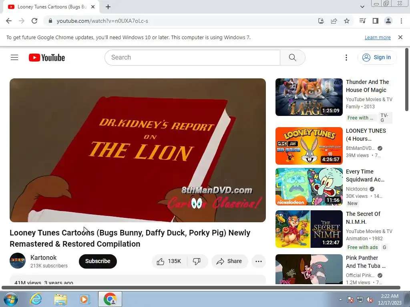Click the magnifier search button
This screenshot has height=307, width=410.
293,58
